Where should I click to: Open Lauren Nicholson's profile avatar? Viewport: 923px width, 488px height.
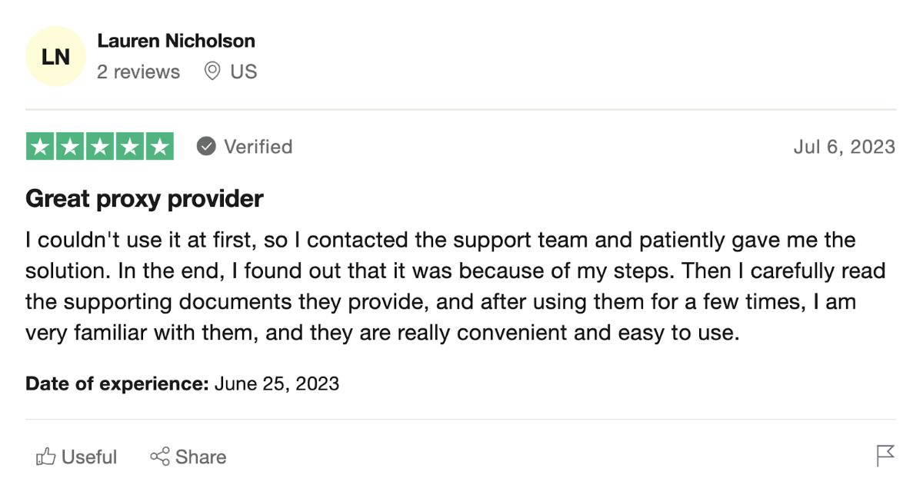coord(55,55)
